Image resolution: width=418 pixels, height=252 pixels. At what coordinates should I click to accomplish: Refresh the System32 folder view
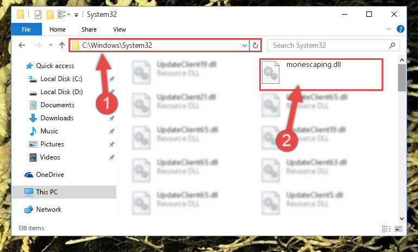(x=255, y=45)
